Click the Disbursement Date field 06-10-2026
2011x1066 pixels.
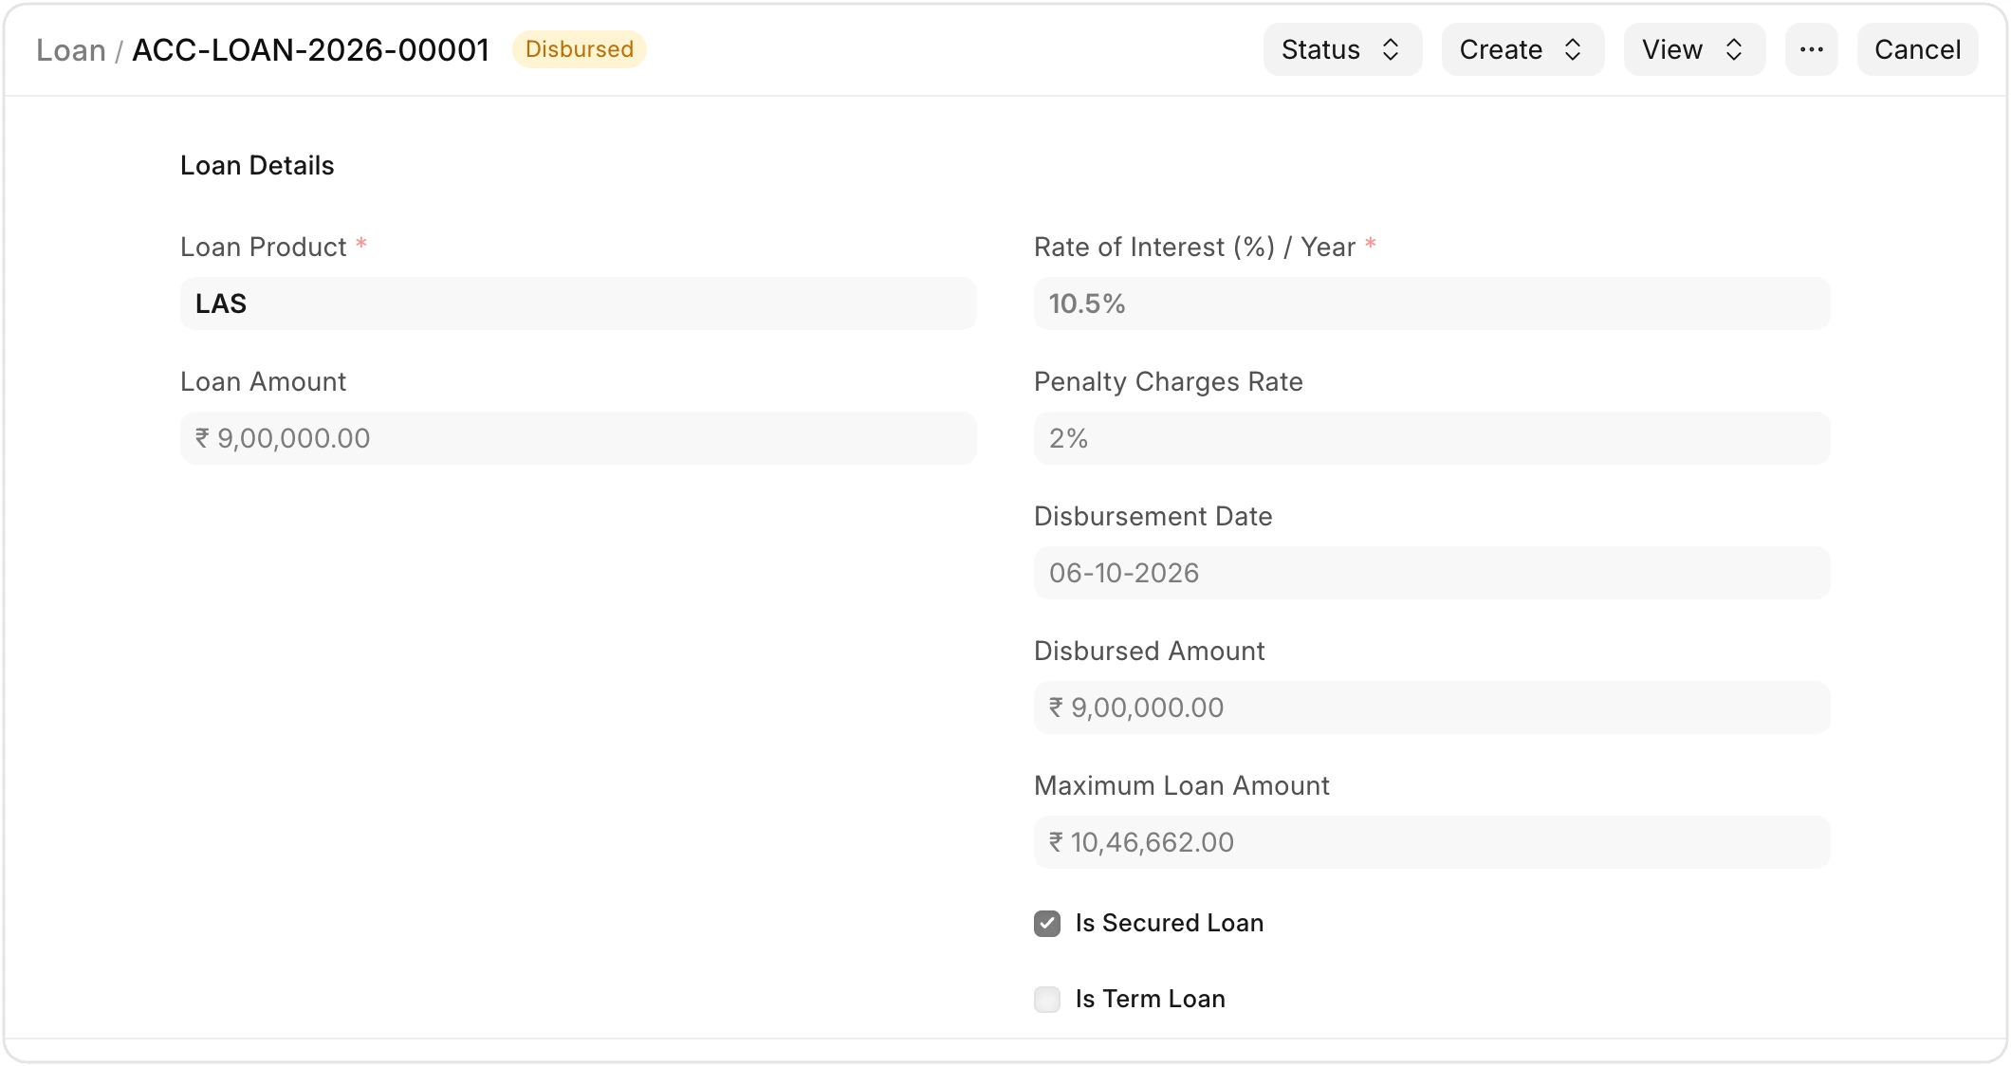[x=1432, y=573]
